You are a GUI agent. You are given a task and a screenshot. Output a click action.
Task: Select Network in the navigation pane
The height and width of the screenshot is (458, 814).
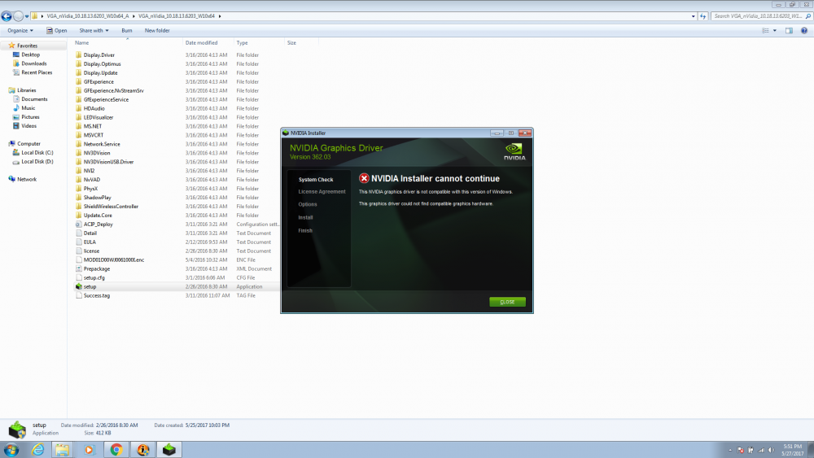(27, 180)
